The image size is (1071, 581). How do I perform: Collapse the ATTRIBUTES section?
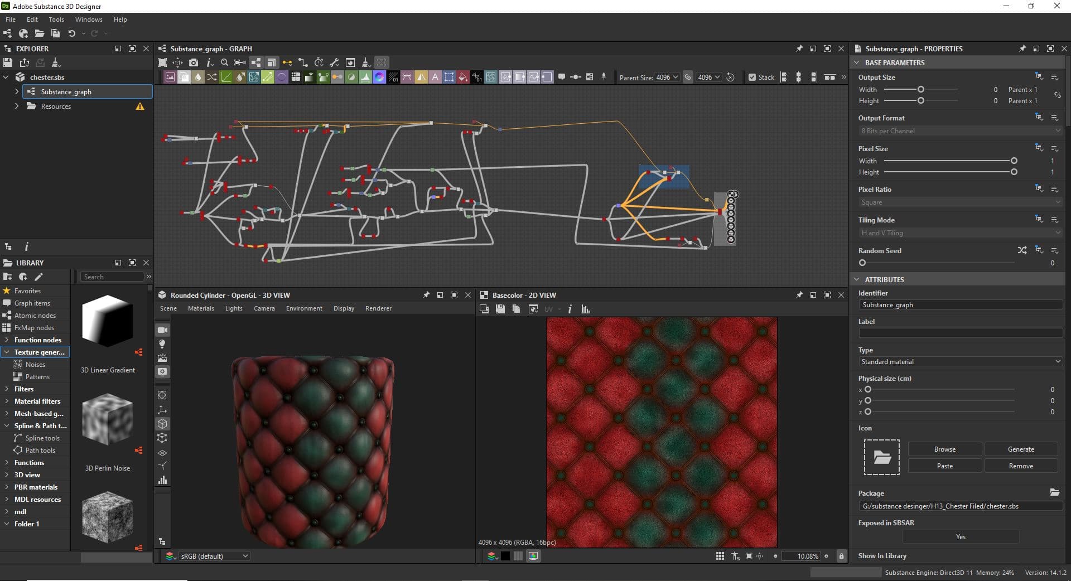[857, 279]
